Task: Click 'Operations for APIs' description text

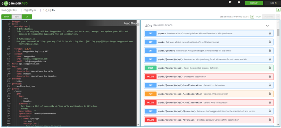Action: click(163, 25)
